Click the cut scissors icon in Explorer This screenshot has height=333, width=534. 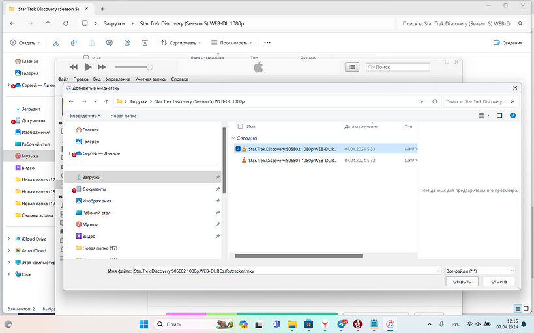point(56,43)
